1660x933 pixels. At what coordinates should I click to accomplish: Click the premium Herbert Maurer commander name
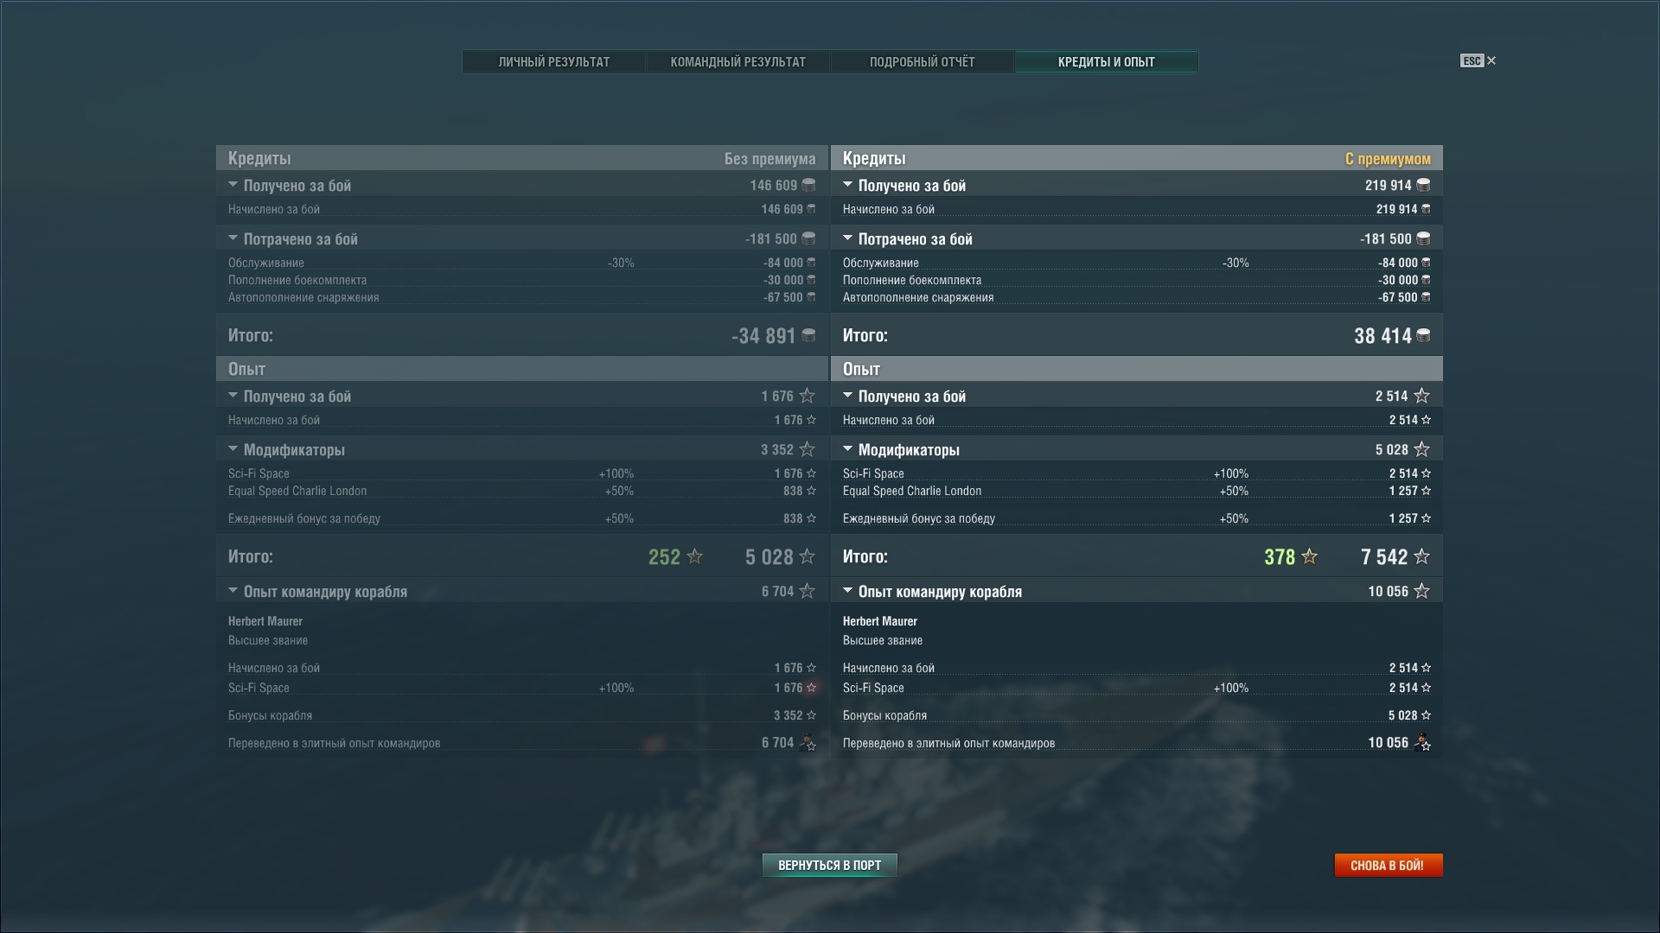(879, 621)
